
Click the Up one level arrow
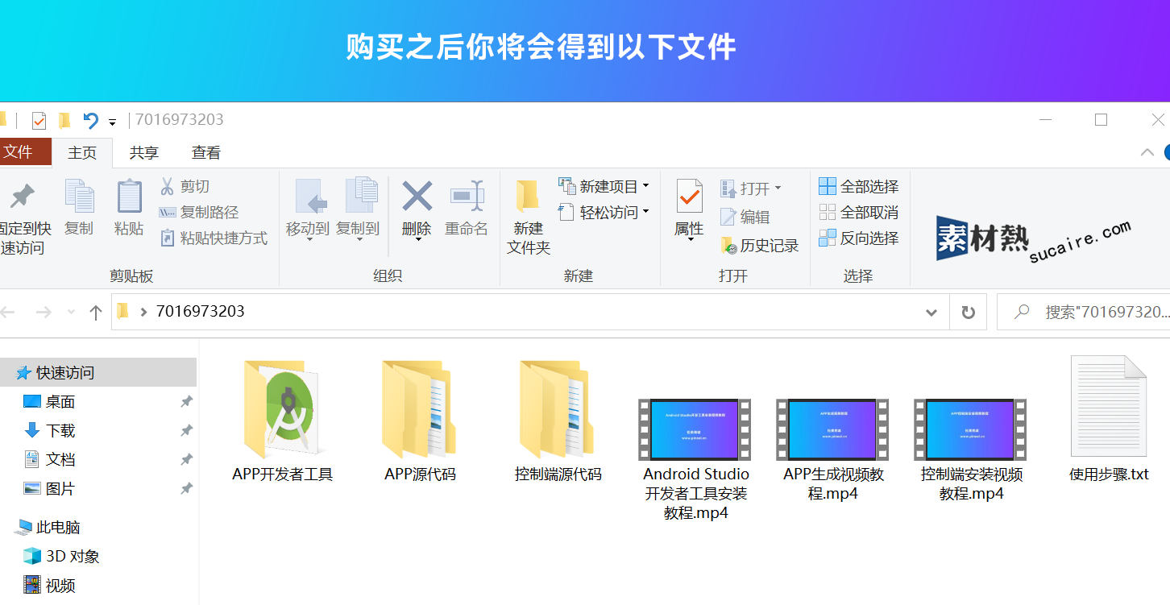pyautogui.click(x=95, y=313)
